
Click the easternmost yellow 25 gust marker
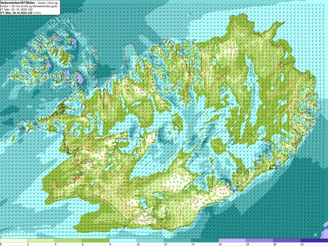click(188, 58)
